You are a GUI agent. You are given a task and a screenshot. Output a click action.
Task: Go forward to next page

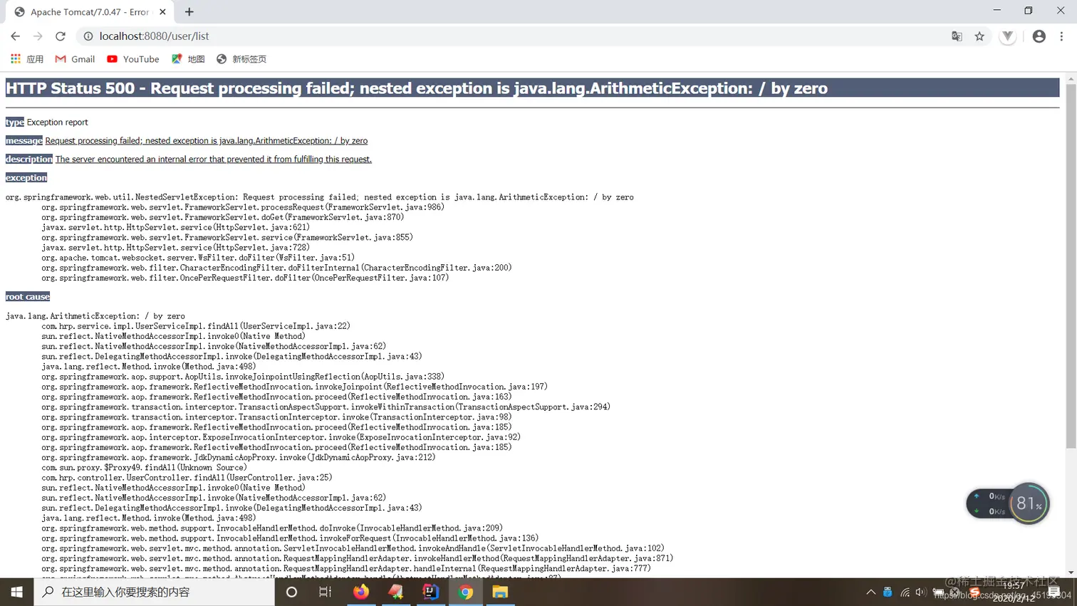[38, 36]
